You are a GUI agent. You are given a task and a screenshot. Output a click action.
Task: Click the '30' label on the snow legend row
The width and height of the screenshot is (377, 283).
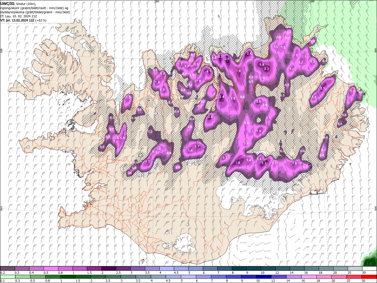(x=364, y=273)
